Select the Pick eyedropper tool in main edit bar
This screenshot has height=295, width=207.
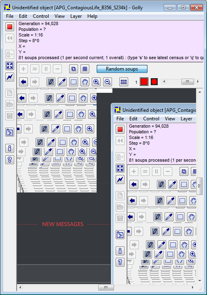click(x=62, y=82)
